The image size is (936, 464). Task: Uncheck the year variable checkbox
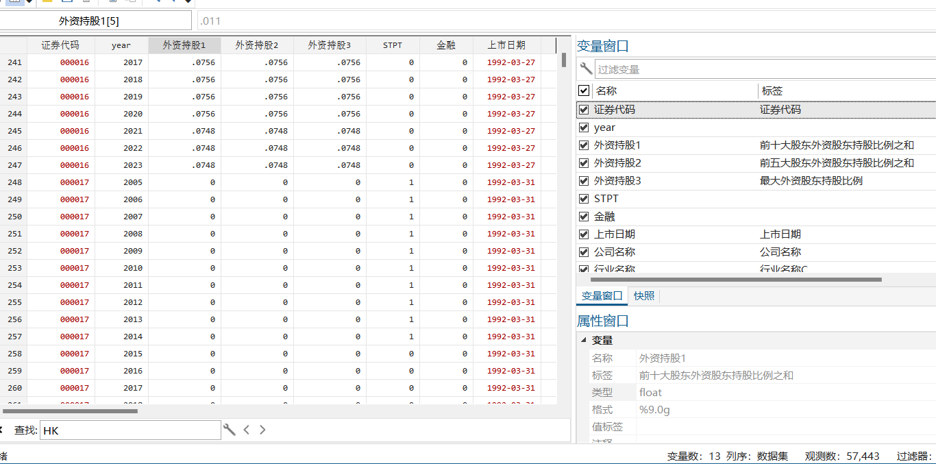tap(584, 127)
